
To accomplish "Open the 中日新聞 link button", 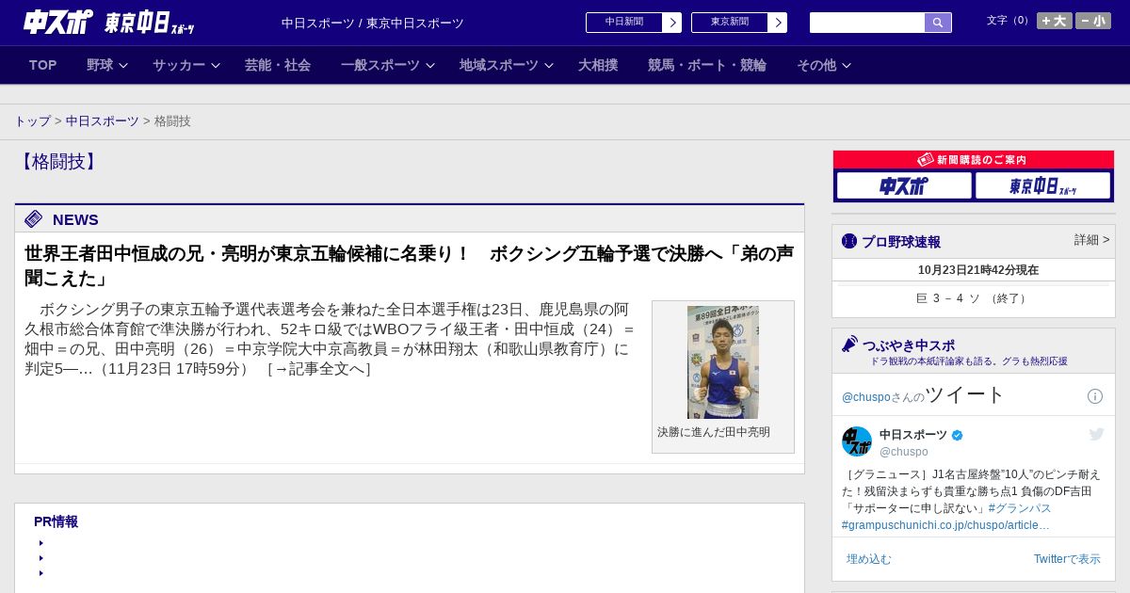I will (x=634, y=23).
